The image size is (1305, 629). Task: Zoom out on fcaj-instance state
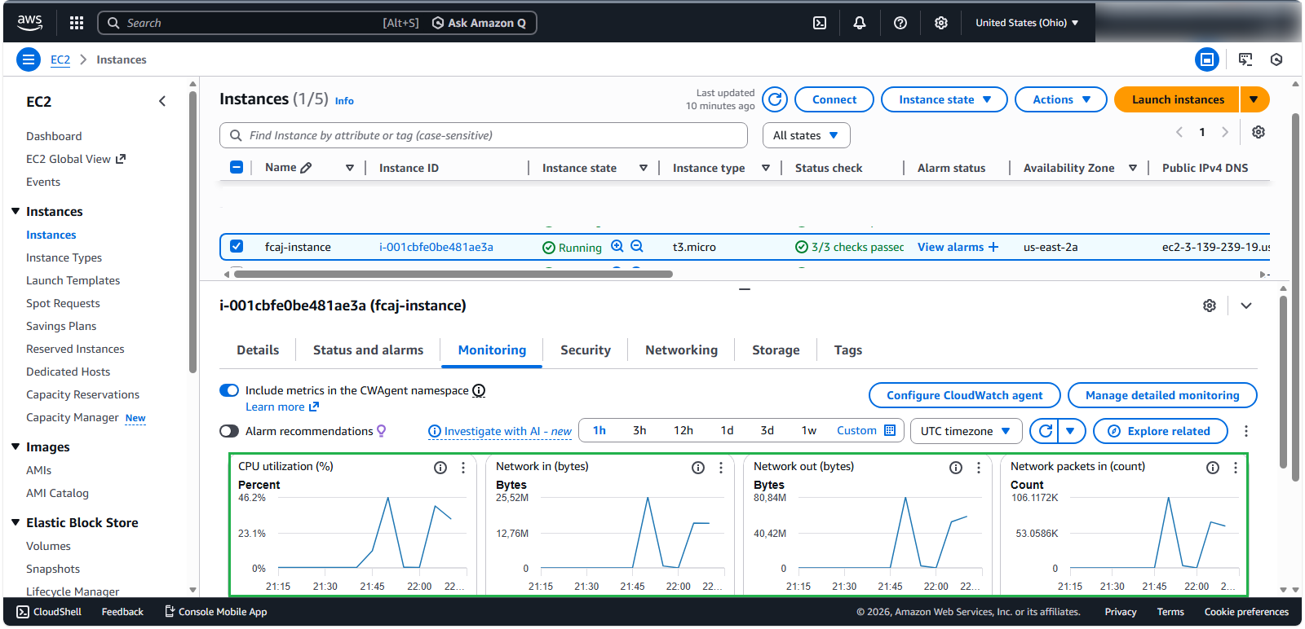tap(637, 246)
